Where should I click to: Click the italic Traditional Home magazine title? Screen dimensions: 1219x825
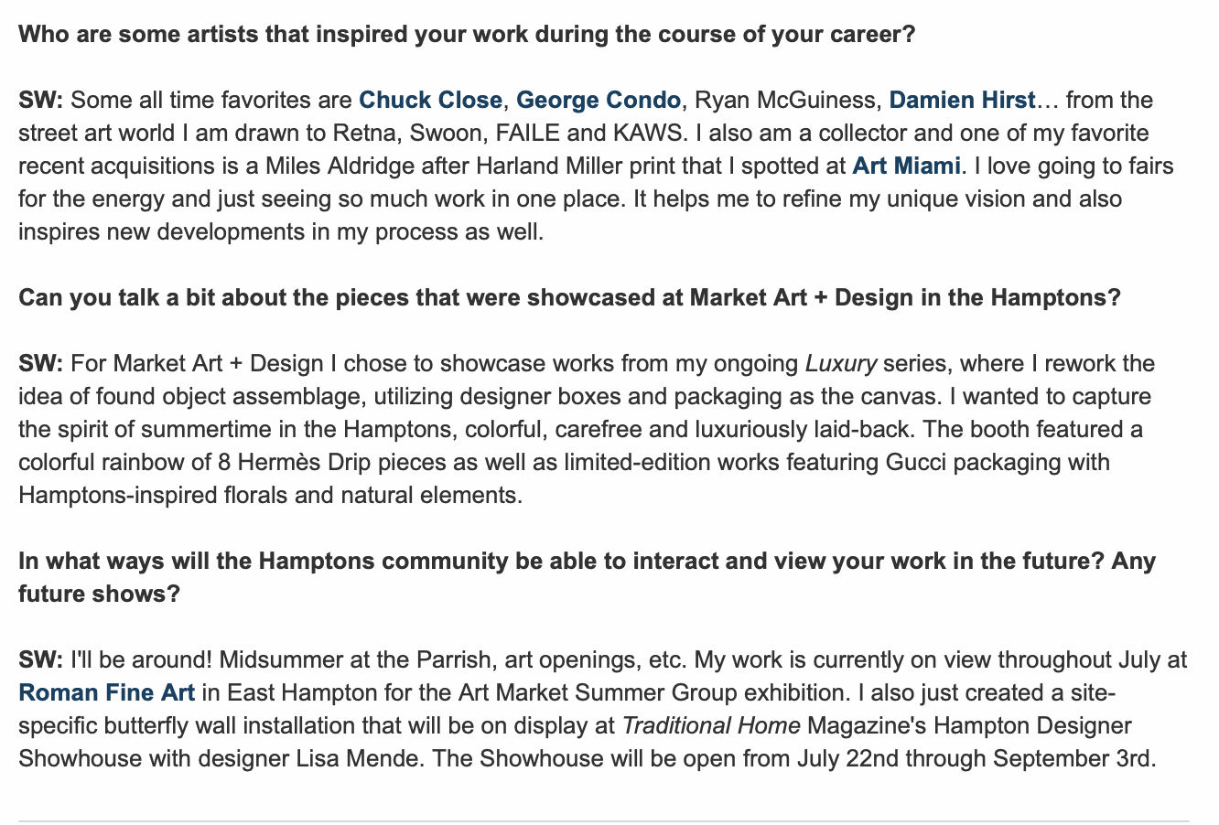(x=711, y=725)
